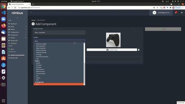This screenshot has height=104, width=185.
Task: Open Robots in the sidebar
Action: [x=12, y=29]
